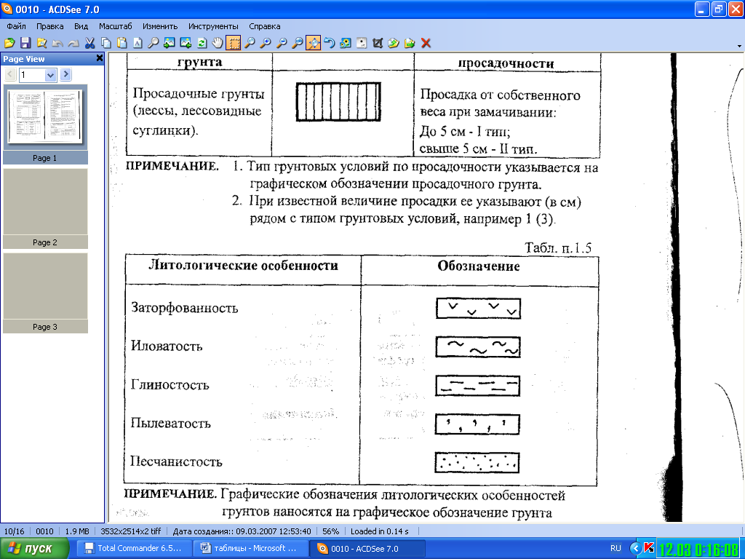Viewport: 745px width, 559px height.
Task: Click the noise/dot white square icon
Action: (362, 43)
